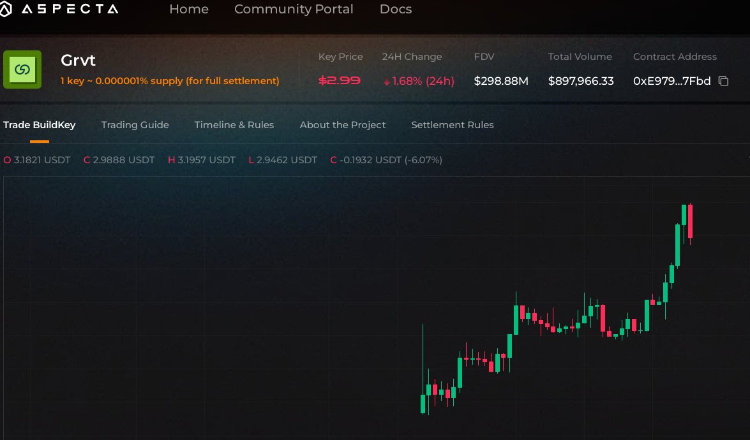Click the red down-arrow beside 24h change

click(386, 82)
